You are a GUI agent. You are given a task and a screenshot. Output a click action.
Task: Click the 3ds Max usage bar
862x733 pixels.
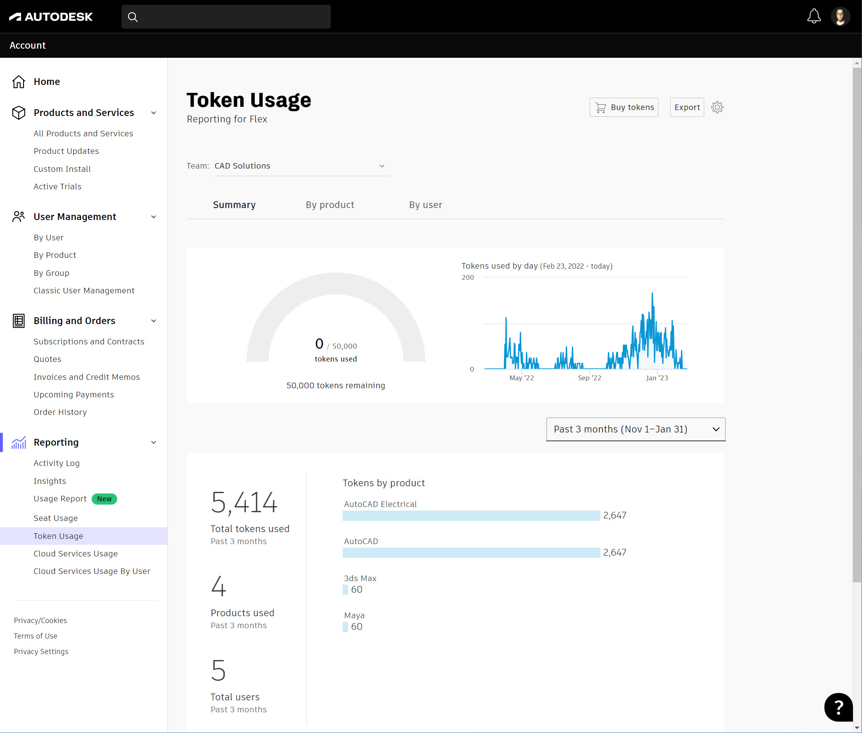tap(345, 590)
